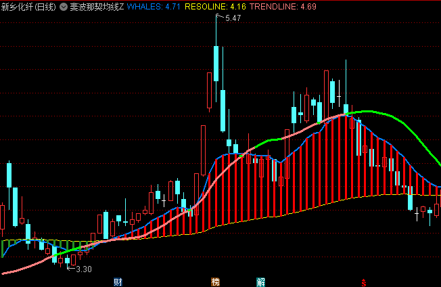Click the 5.47 high price annotation
The image size is (441, 287).
point(233,18)
